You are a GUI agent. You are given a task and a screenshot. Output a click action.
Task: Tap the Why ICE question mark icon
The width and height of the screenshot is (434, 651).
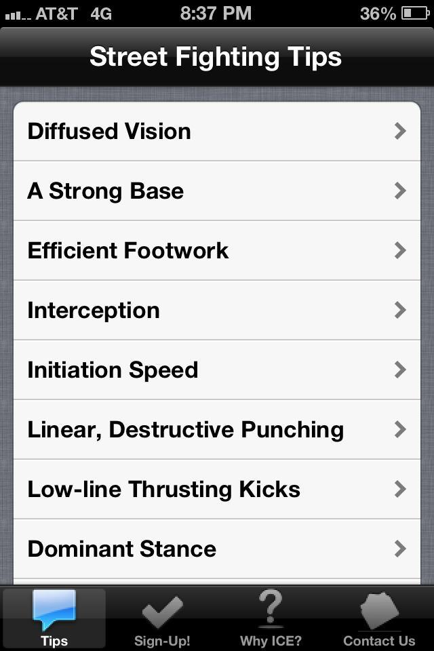point(271,610)
